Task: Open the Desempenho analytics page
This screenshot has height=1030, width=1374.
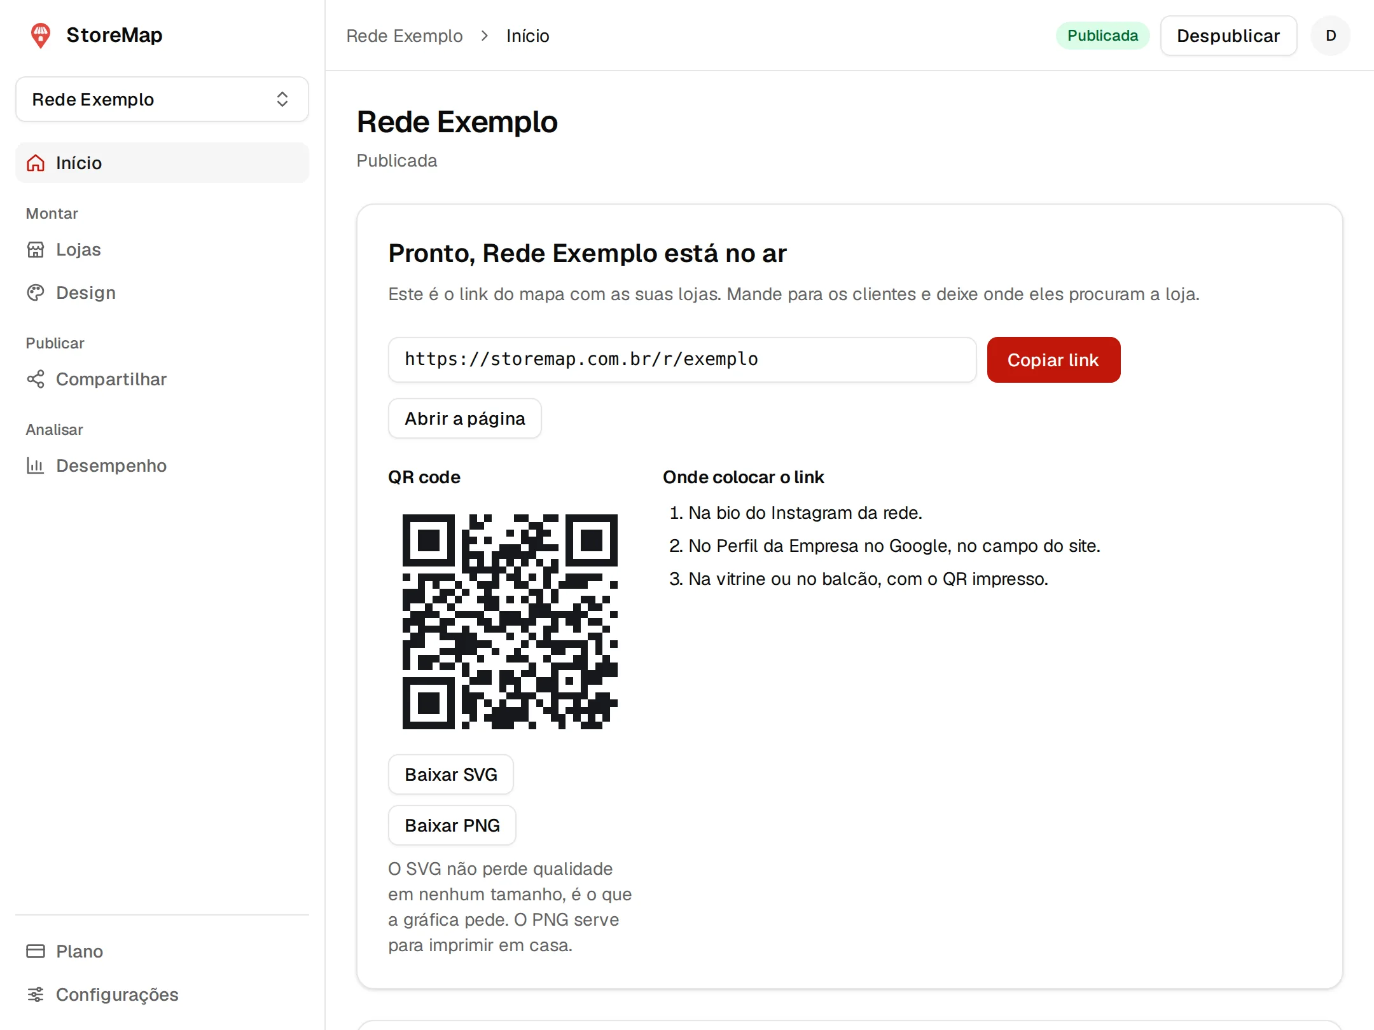Action: [x=162, y=466]
